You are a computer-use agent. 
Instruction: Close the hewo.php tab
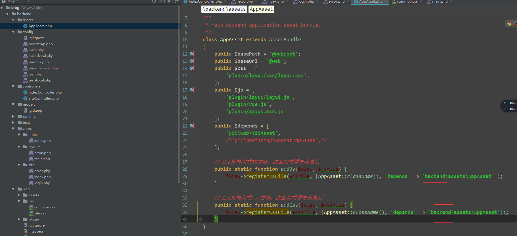(x=256, y=2)
